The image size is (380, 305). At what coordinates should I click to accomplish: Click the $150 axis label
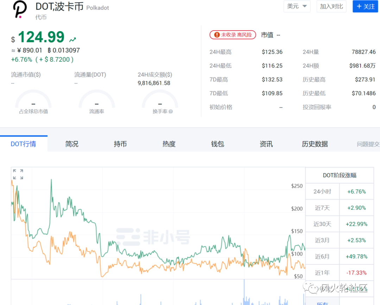(x=297, y=231)
